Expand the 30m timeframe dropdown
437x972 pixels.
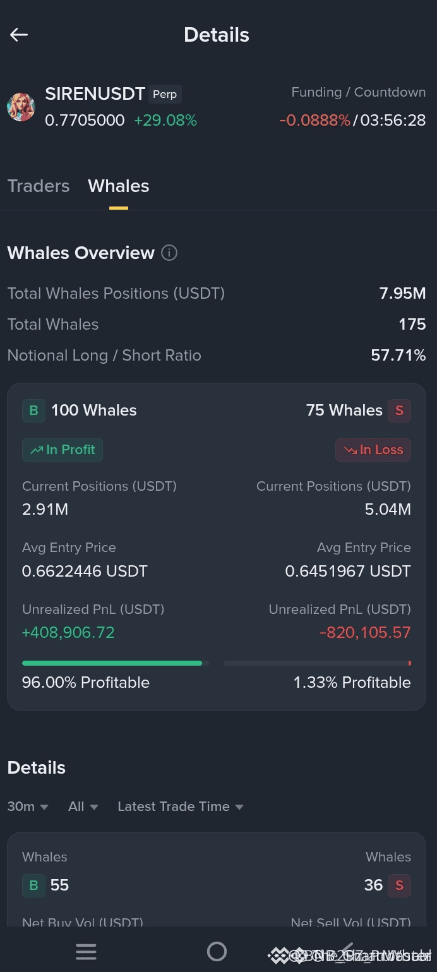pos(28,807)
